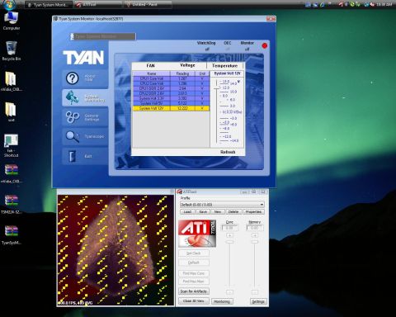Select the System Volt 12V row
Image resolution: width=396 pixels, height=317 pixels.
click(x=171, y=108)
